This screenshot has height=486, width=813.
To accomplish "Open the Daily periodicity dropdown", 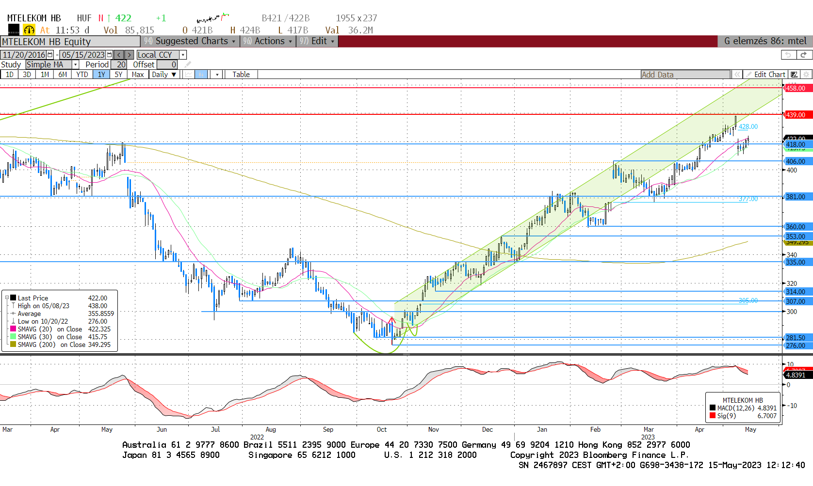I will pos(164,75).
